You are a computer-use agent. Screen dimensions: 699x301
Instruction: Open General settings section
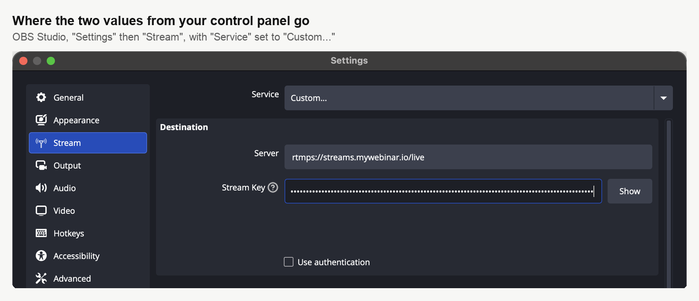88,97
